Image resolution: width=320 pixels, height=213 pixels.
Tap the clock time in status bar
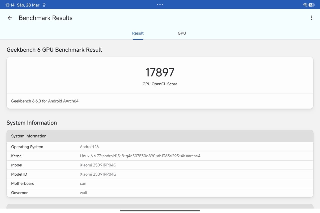(10, 5)
